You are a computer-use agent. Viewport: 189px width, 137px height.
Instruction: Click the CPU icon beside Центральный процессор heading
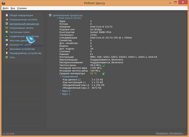[50, 15]
